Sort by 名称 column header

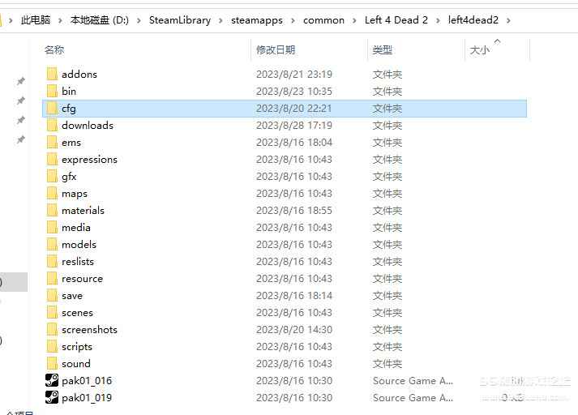click(54, 49)
